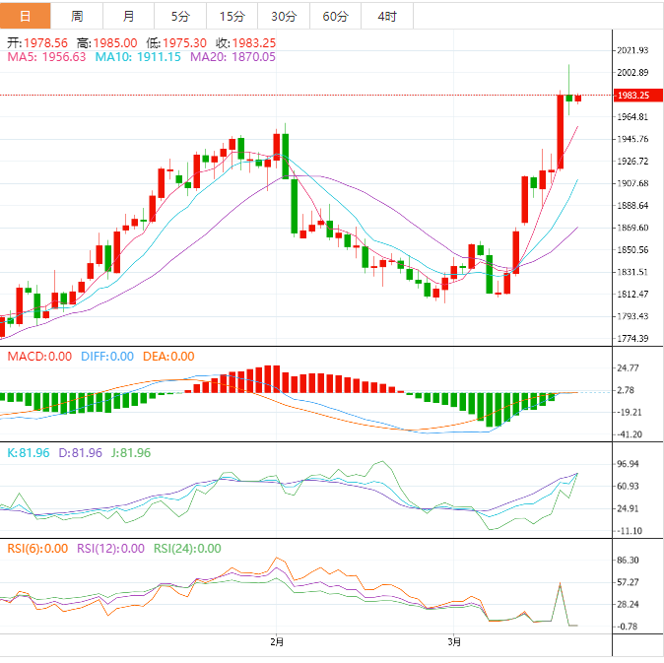Switch to the 4时 chart tab

click(x=386, y=17)
